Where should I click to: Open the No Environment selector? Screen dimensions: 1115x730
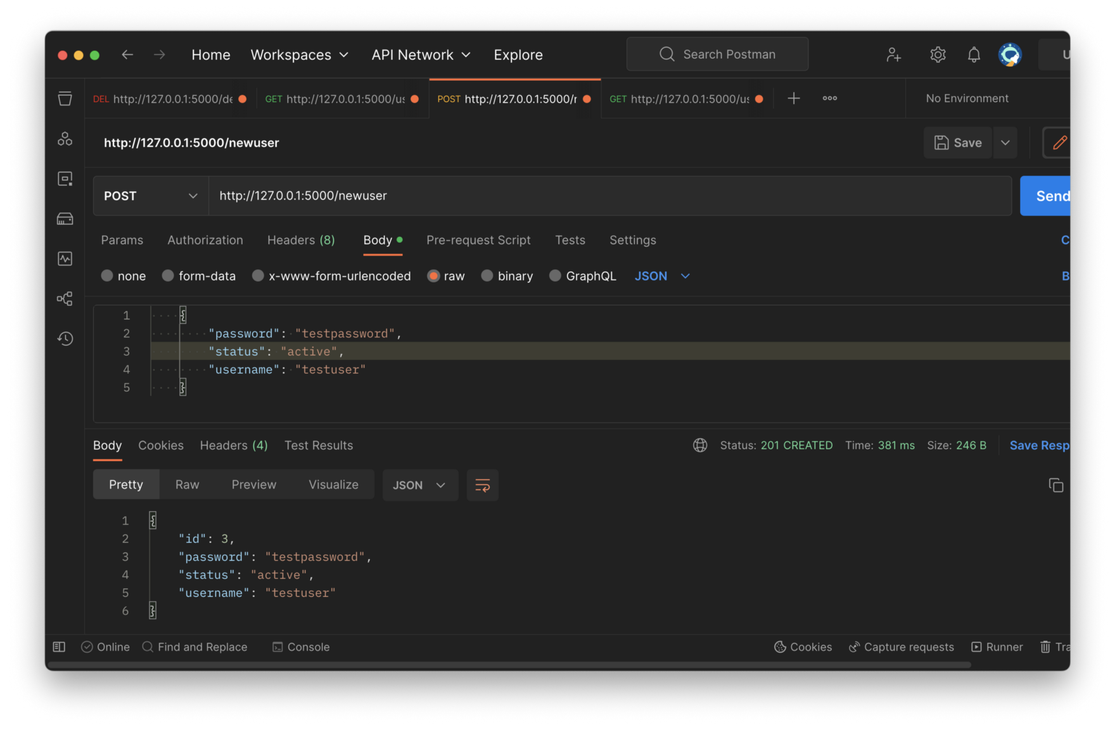(967, 98)
